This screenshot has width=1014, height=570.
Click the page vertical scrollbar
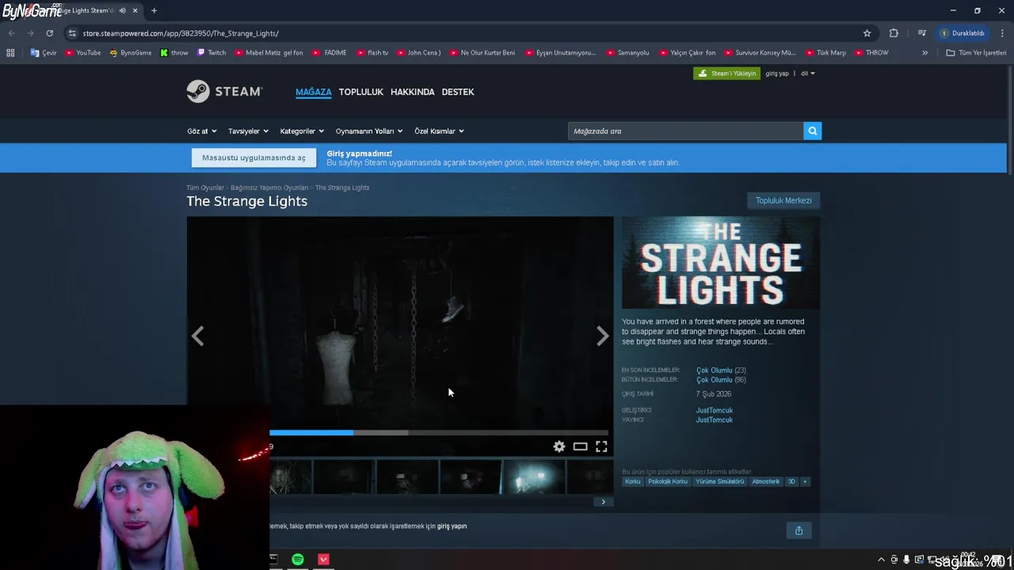pos(1010,119)
